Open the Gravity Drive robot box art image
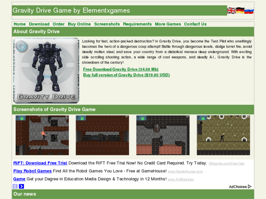 point(46,70)
